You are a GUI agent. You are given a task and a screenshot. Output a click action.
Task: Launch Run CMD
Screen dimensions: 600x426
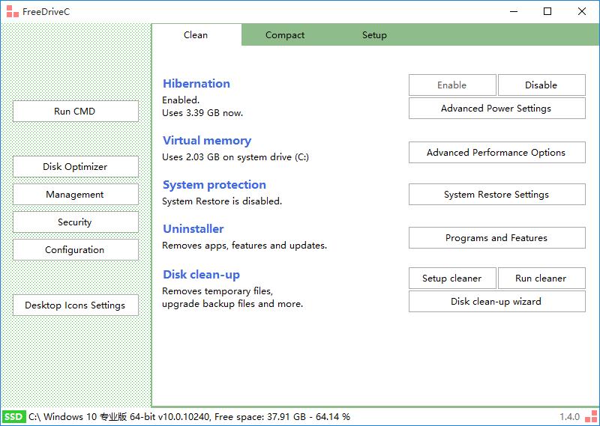[x=76, y=112]
